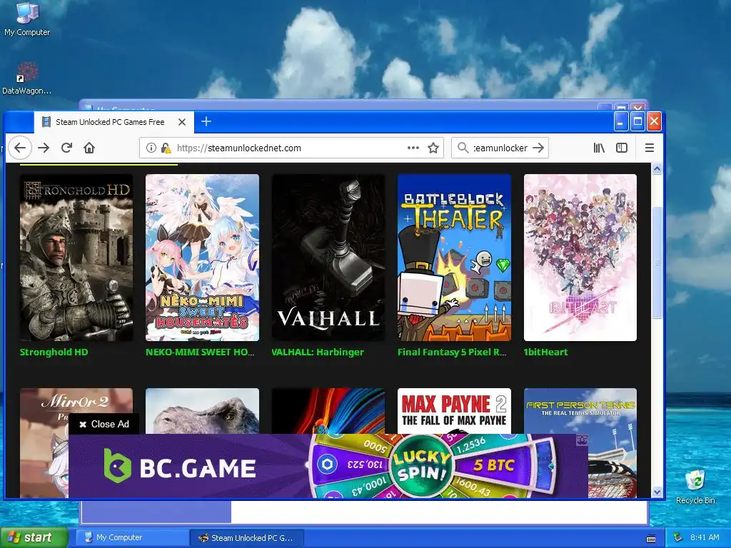Minimize the browser window

(x=620, y=121)
